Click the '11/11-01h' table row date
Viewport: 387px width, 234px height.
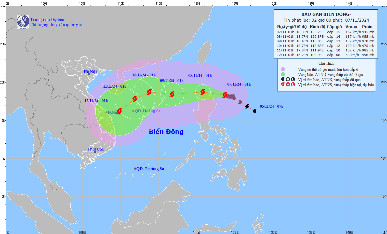285,50
